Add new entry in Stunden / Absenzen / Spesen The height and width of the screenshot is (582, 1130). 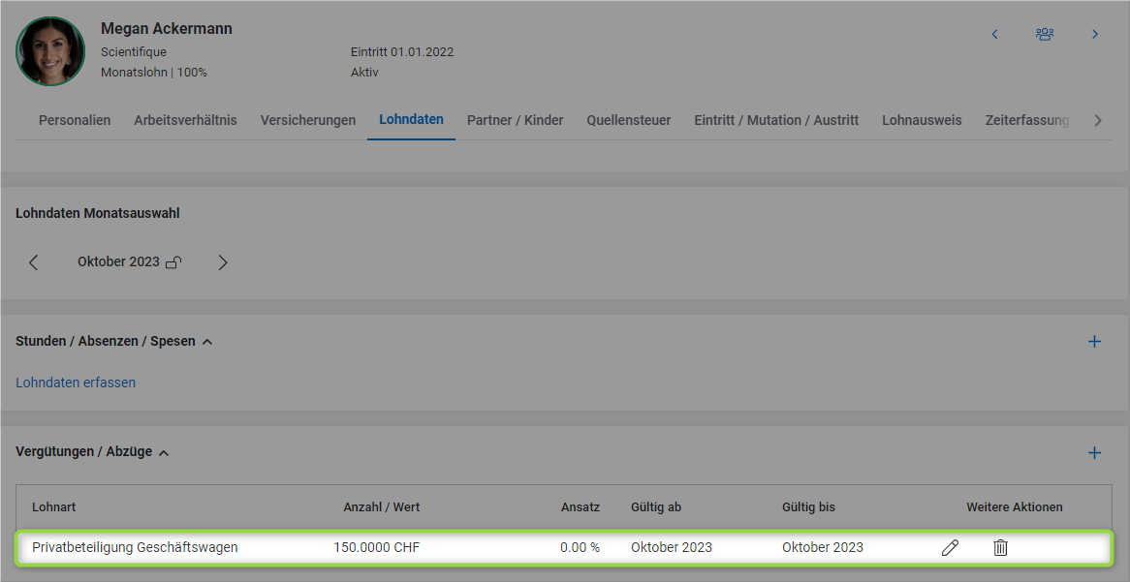[x=1094, y=342]
